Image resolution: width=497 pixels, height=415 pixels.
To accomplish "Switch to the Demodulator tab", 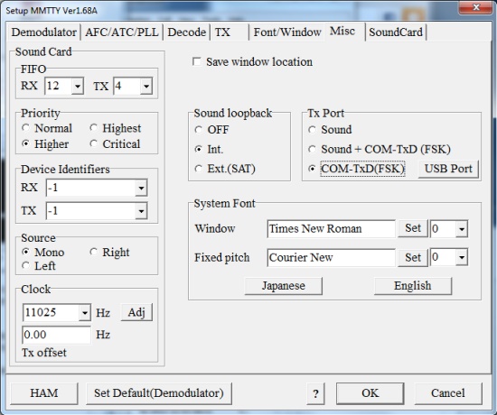I will [43, 32].
